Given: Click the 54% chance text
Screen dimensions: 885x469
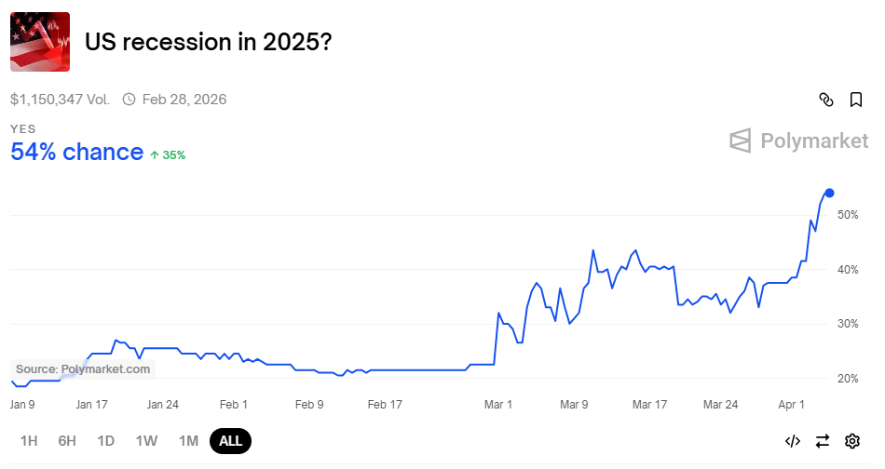Looking at the screenshot, I should click(x=76, y=153).
